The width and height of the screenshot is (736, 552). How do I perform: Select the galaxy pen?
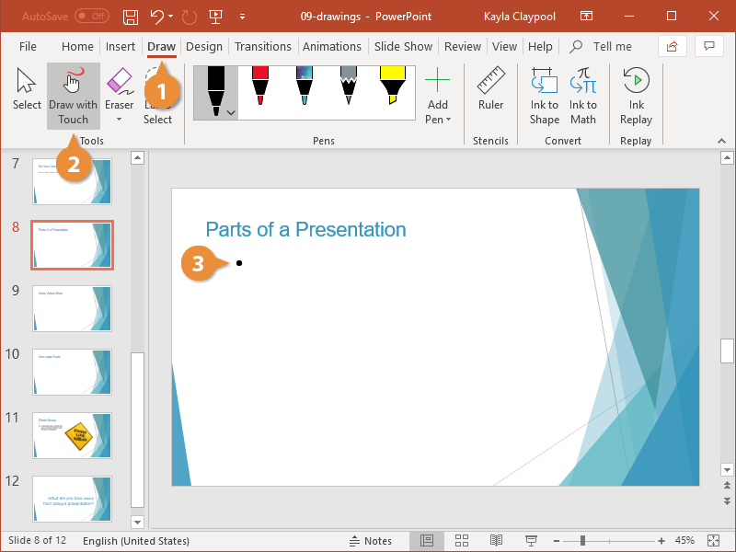(305, 86)
